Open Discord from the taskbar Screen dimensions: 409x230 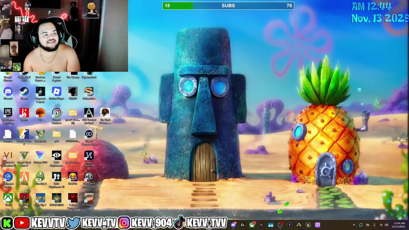pos(234,225)
